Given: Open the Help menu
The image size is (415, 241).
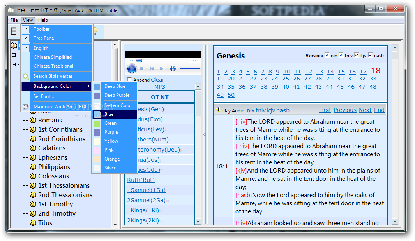Looking at the screenshot, I should click(43, 20).
